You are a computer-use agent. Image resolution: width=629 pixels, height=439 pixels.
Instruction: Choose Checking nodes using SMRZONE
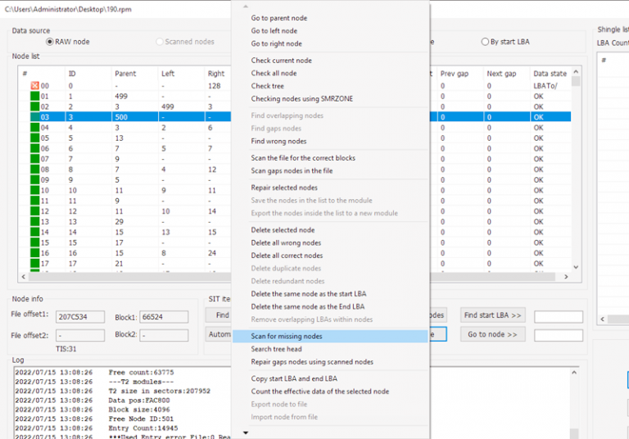(x=301, y=99)
